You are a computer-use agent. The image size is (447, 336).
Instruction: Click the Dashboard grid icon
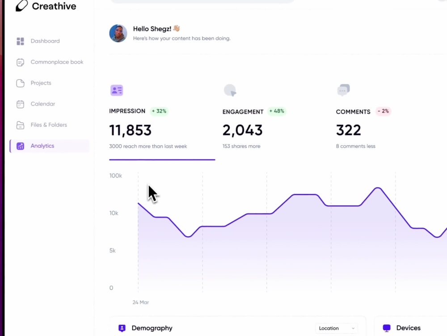click(x=20, y=41)
